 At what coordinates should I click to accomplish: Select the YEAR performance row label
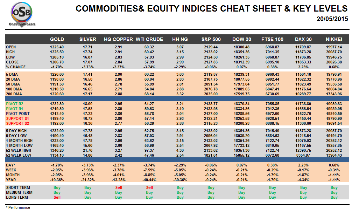pos(11,180)
